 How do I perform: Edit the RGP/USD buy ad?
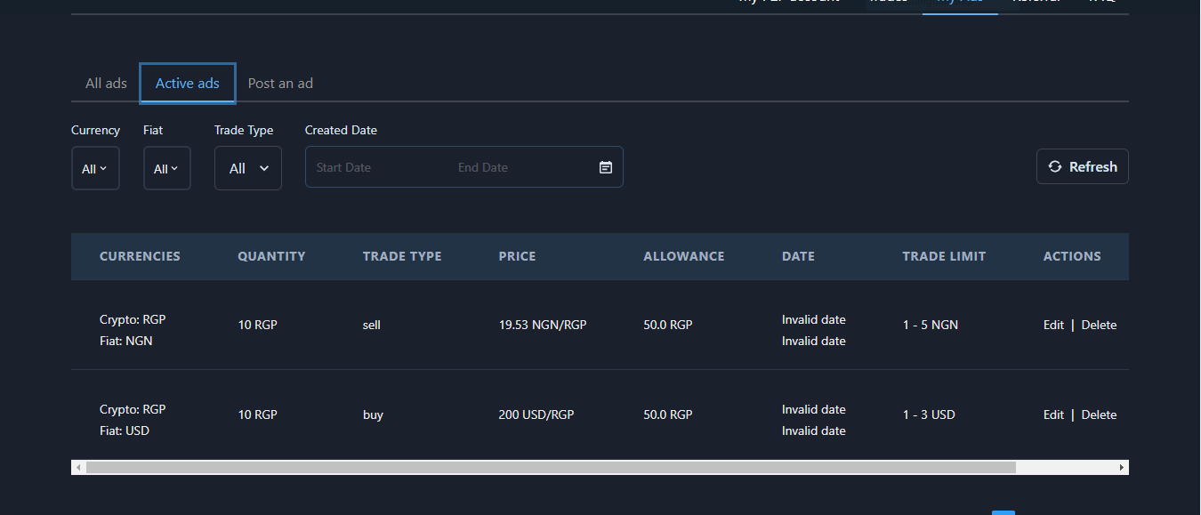click(x=1053, y=415)
